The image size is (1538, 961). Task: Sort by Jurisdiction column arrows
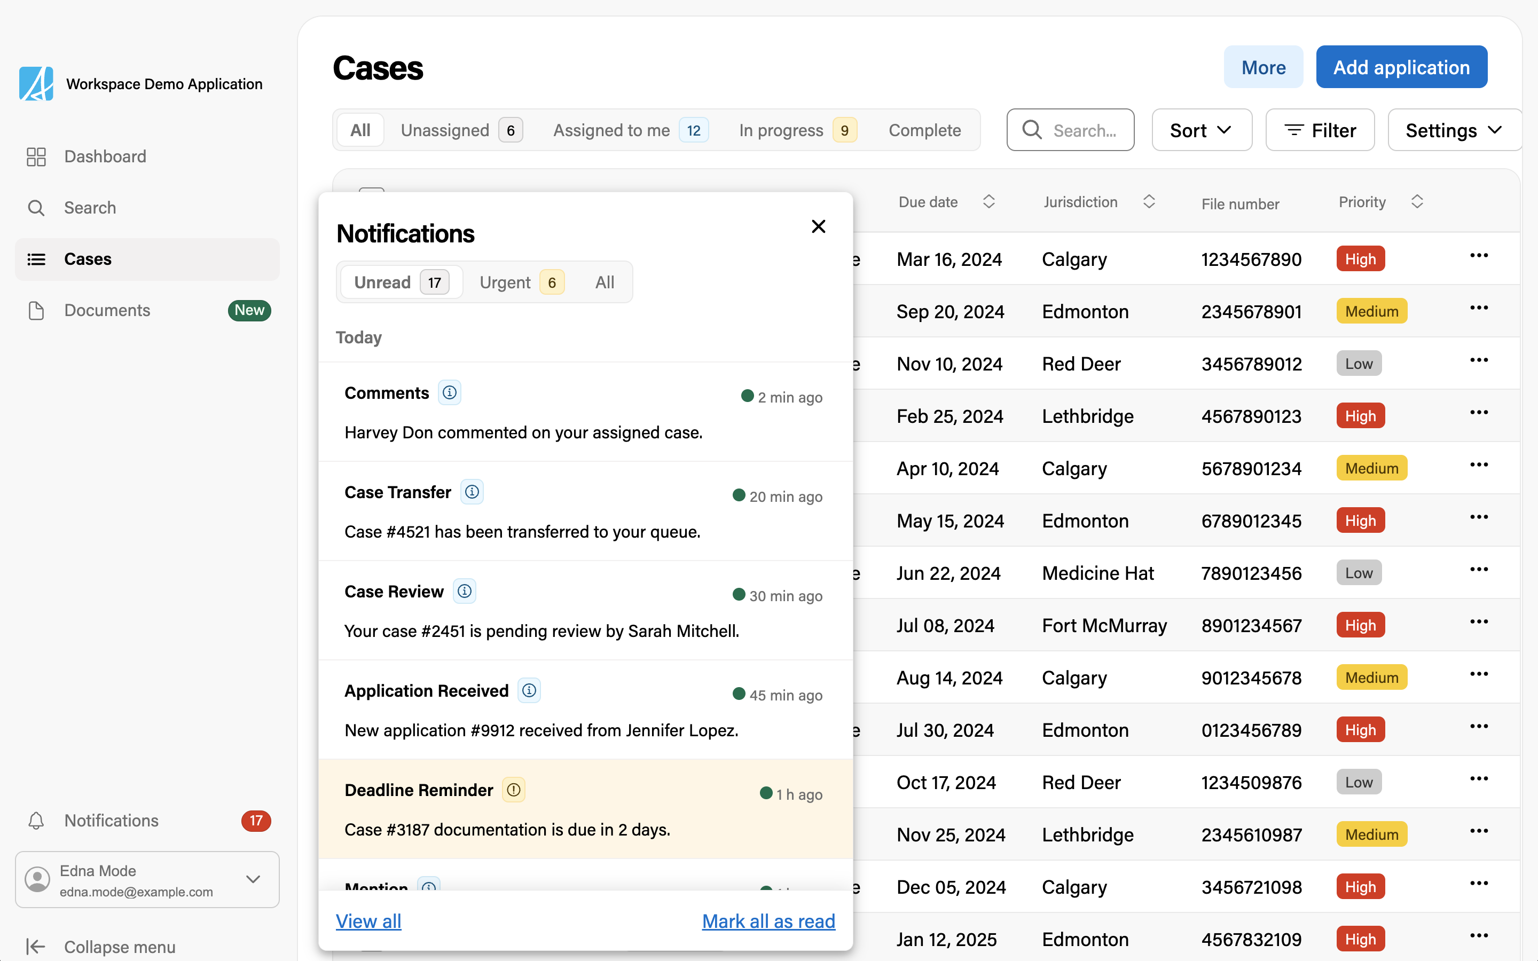tap(1149, 202)
